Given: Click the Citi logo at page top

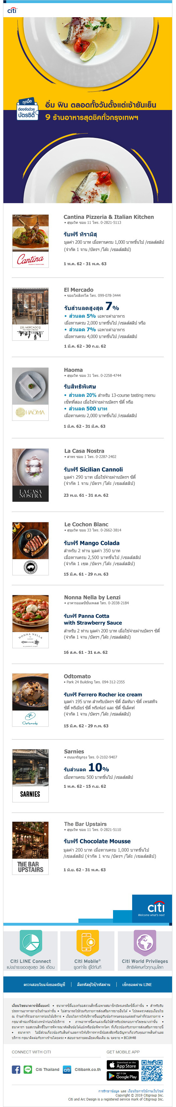Looking at the screenshot, I should coord(12,10).
